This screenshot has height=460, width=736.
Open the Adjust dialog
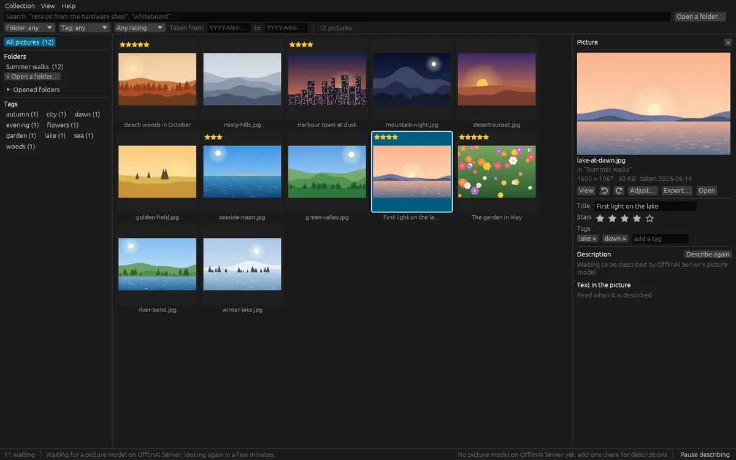(643, 190)
